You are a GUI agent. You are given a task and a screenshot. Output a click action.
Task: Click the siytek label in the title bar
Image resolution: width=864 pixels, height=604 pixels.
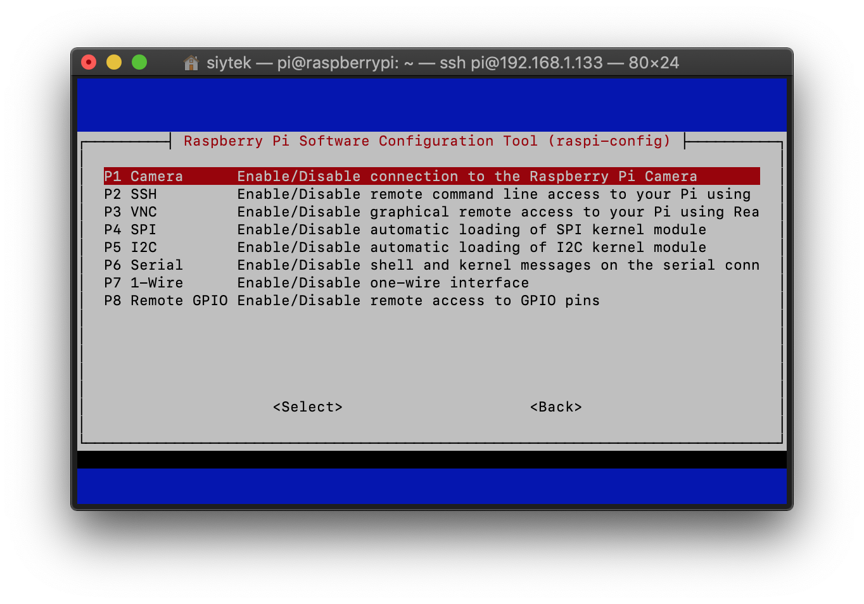pos(229,63)
